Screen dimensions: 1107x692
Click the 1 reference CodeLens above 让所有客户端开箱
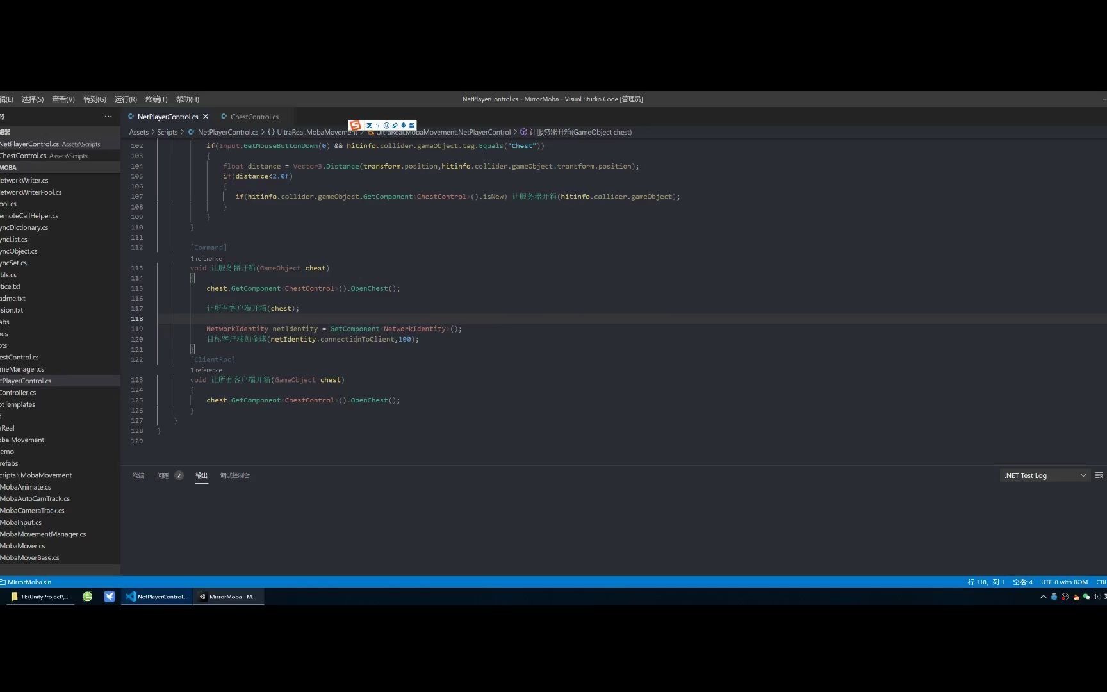(206, 370)
